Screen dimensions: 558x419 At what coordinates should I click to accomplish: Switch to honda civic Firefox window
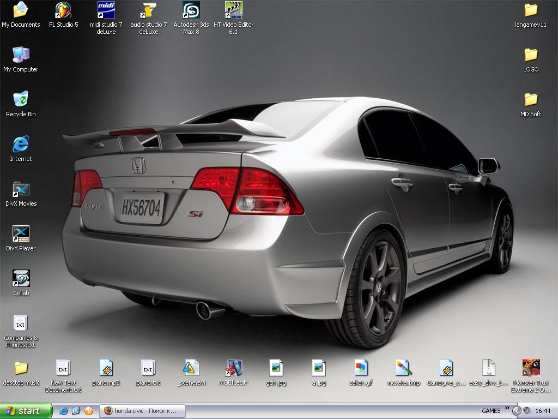(143, 411)
